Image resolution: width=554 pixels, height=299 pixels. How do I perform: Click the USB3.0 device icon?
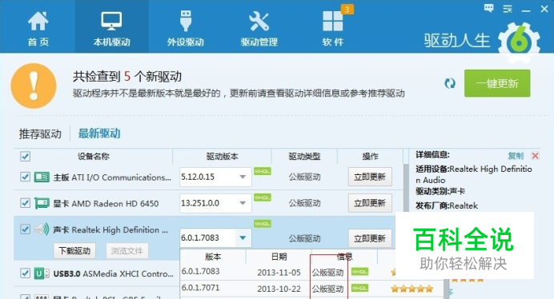coord(42,273)
